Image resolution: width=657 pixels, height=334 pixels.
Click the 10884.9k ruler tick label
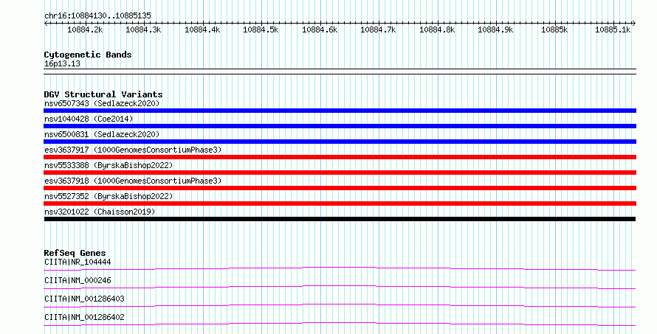pyautogui.click(x=495, y=29)
